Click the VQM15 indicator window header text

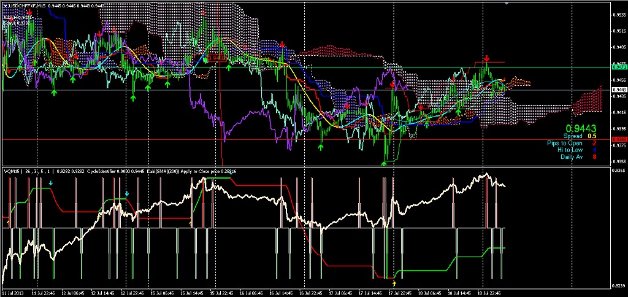(12, 172)
